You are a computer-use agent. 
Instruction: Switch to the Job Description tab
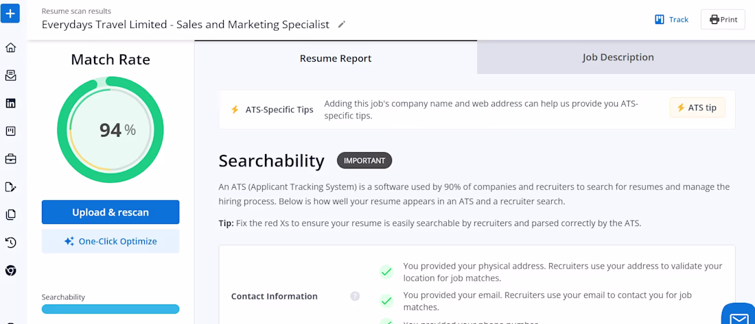(618, 58)
